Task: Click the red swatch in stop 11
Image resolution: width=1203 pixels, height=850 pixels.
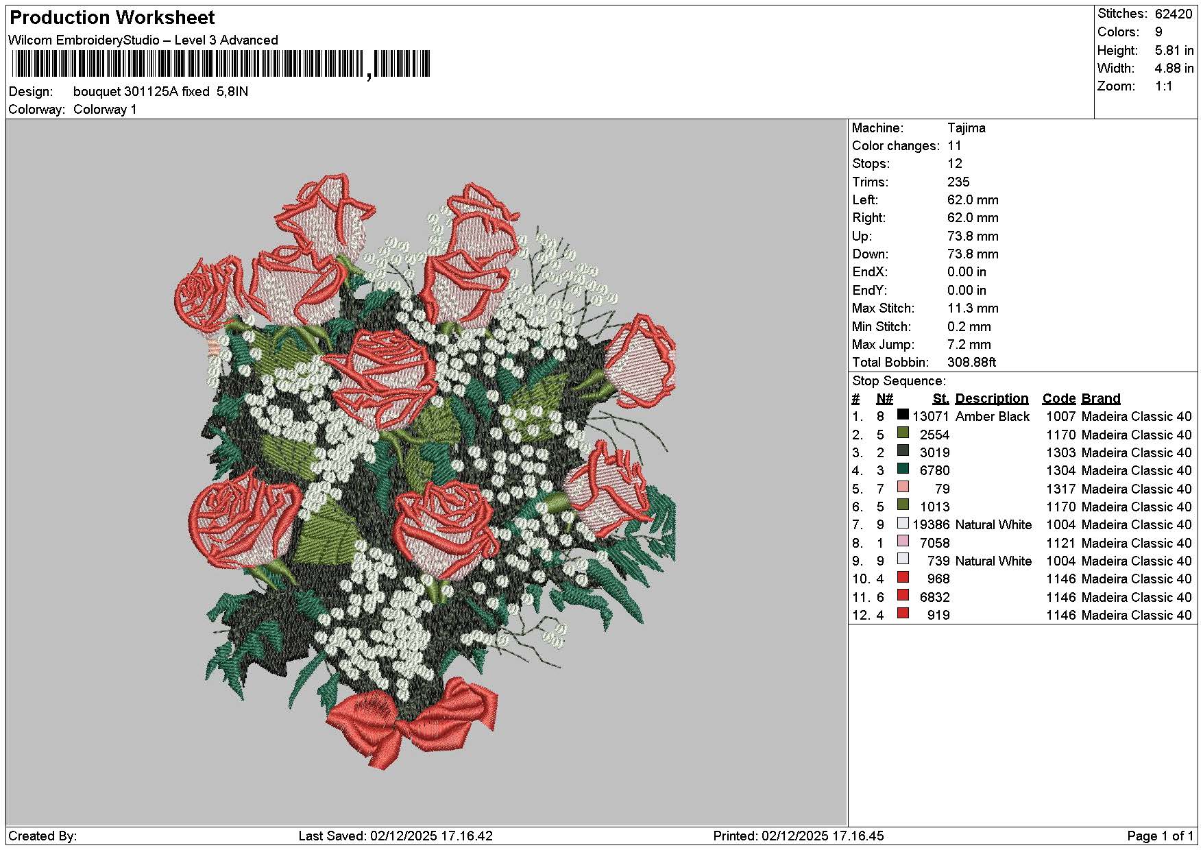Action: tap(903, 596)
